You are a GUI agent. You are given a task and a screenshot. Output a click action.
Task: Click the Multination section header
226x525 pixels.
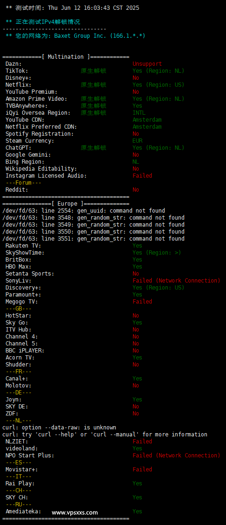[x=66, y=57]
